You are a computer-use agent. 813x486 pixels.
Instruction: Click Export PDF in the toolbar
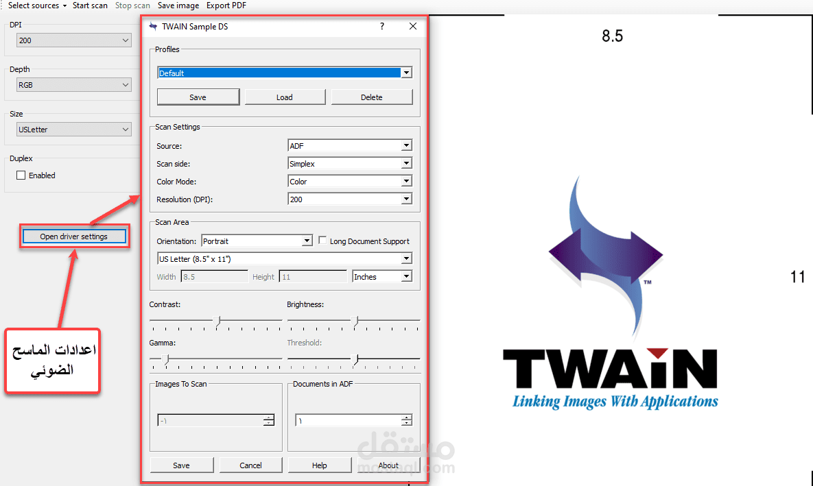tap(226, 5)
